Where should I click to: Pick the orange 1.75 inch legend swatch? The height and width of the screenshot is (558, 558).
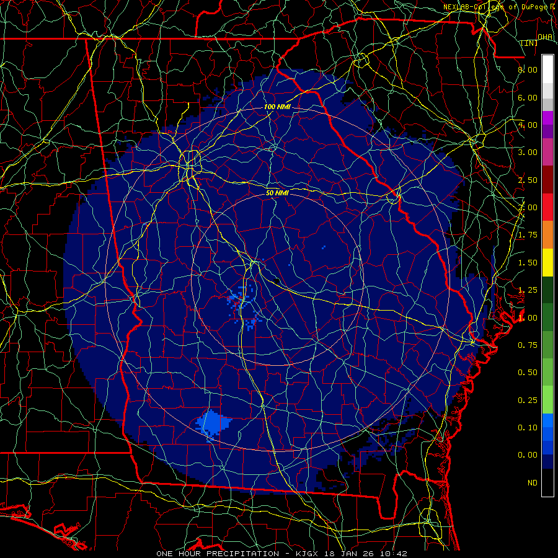click(547, 235)
